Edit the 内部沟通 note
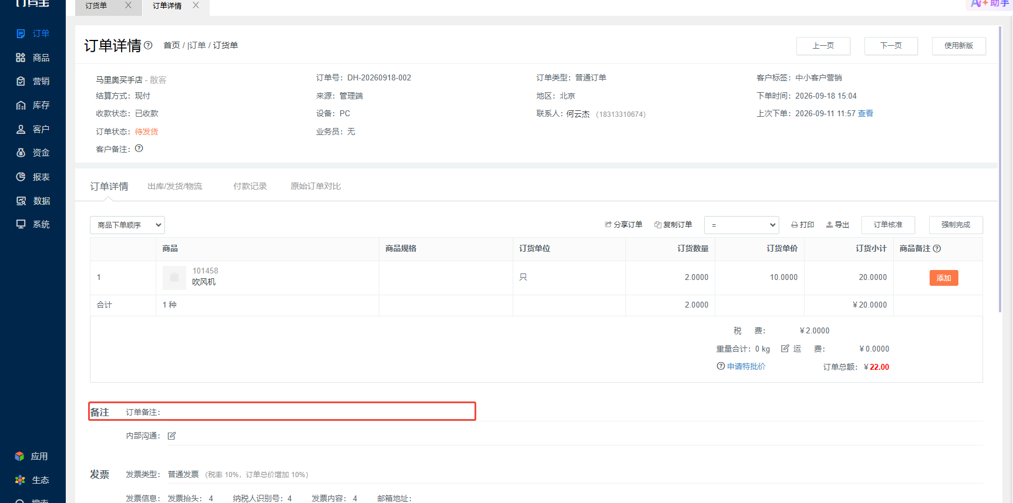This screenshot has width=1013, height=503. pos(172,436)
